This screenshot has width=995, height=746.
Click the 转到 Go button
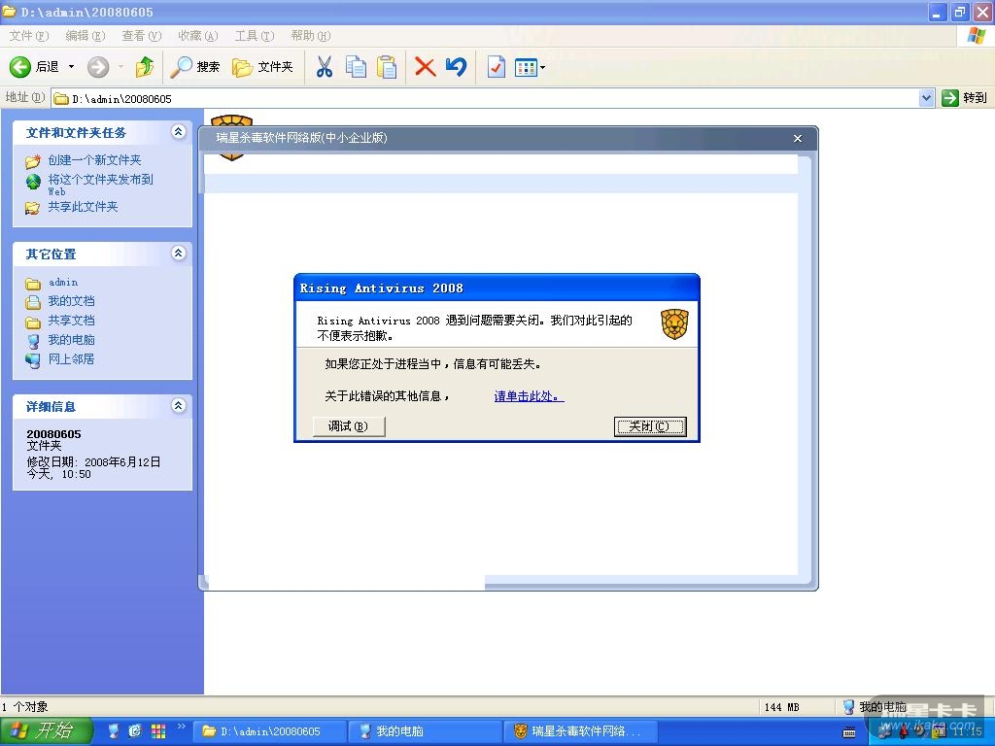pyautogui.click(x=965, y=98)
